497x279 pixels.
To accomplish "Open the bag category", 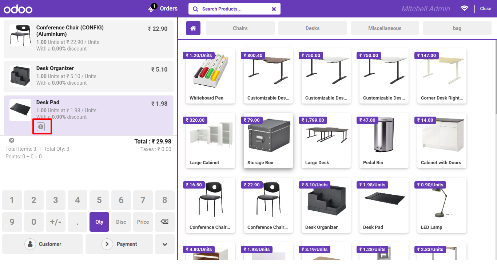I will click(x=457, y=28).
